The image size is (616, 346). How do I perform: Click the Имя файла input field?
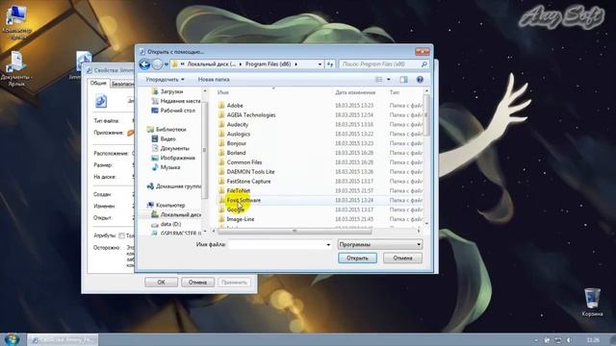[x=277, y=244]
